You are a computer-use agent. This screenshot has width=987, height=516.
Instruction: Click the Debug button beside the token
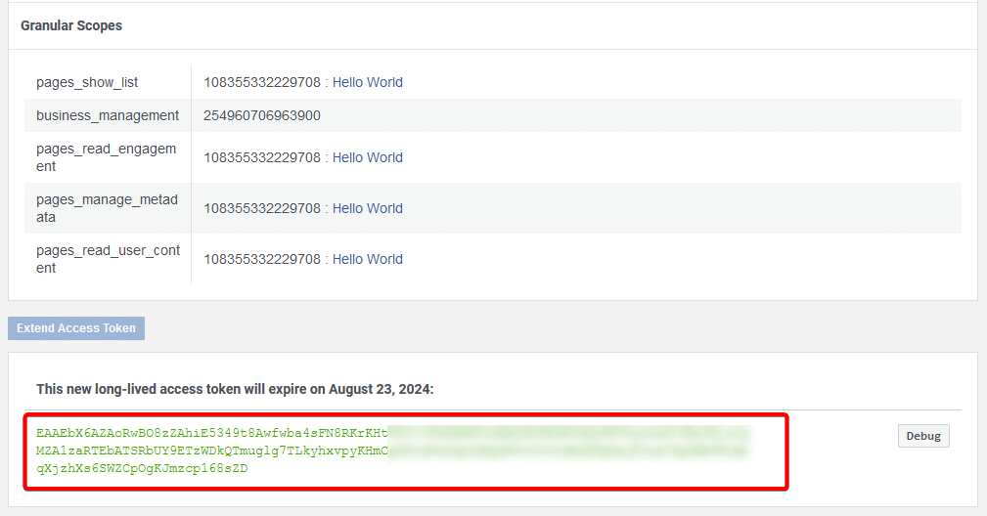(922, 436)
